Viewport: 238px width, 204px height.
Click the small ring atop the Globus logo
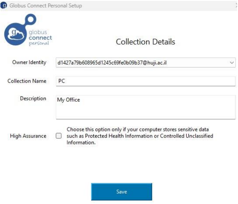click(31, 19)
